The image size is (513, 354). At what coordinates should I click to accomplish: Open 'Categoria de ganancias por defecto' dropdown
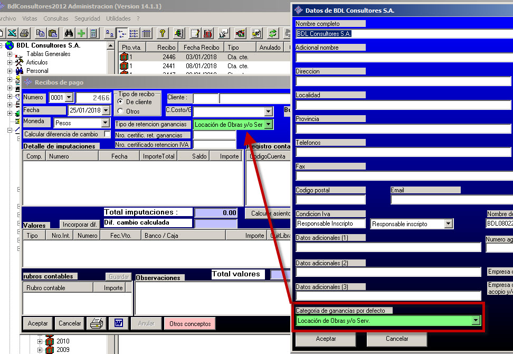[x=476, y=321]
